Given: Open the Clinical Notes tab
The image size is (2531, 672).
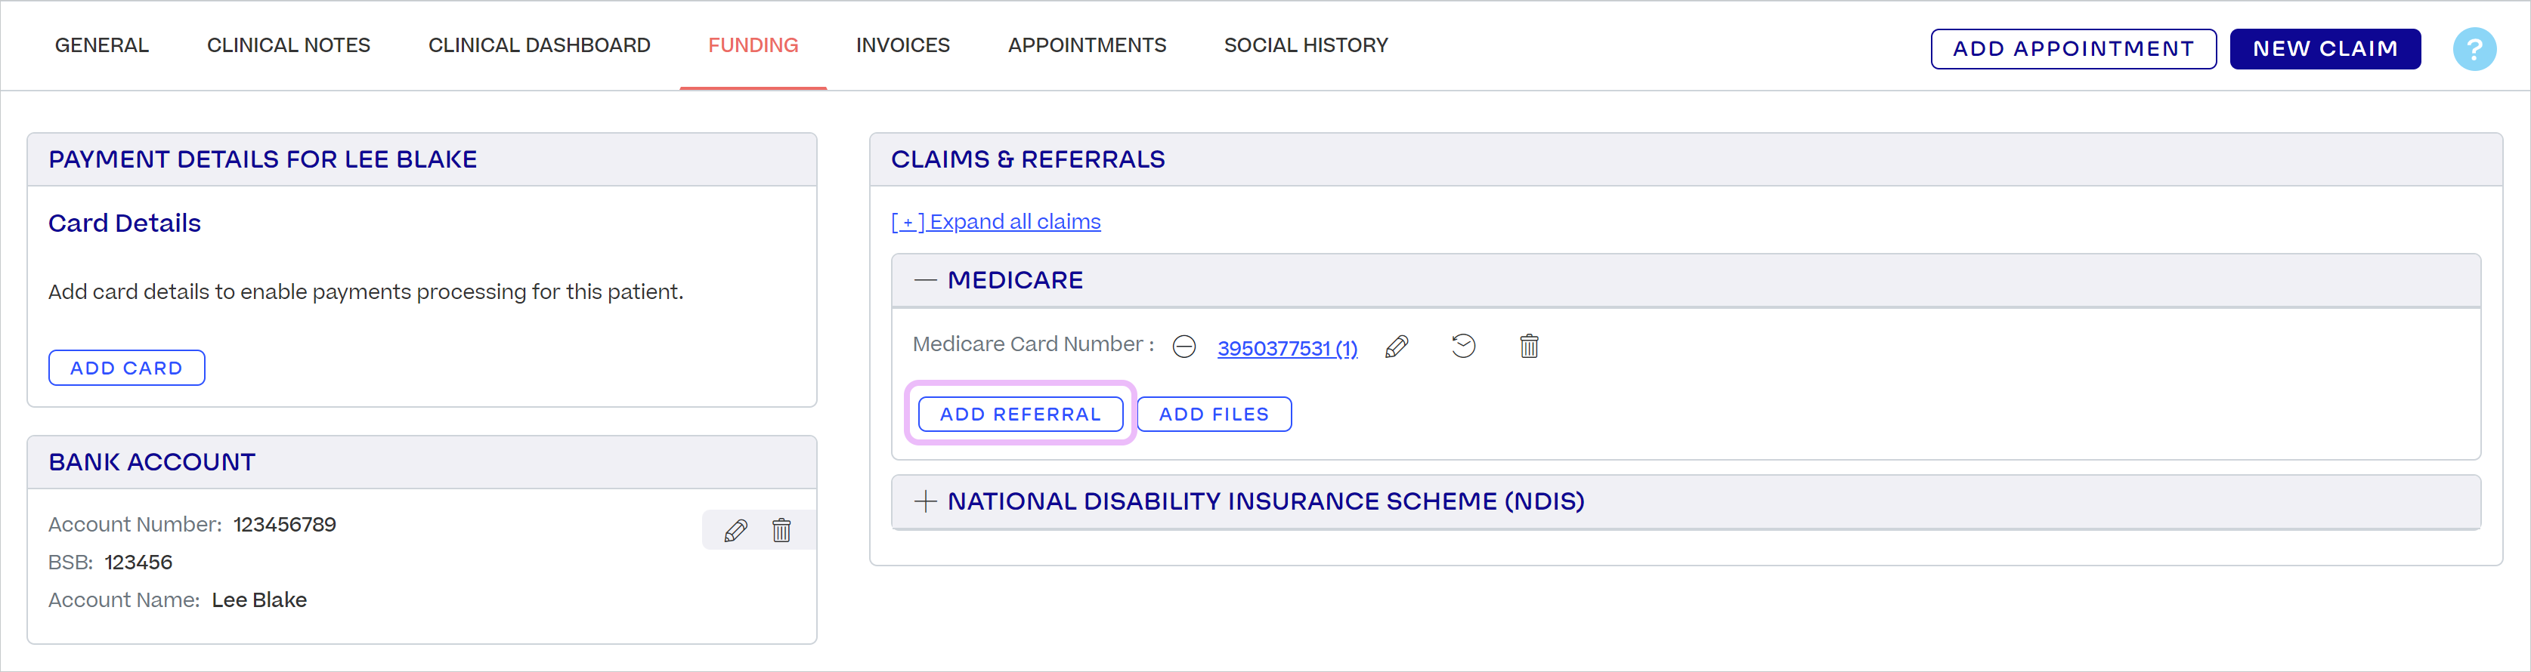Looking at the screenshot, I should pos(288,45).
